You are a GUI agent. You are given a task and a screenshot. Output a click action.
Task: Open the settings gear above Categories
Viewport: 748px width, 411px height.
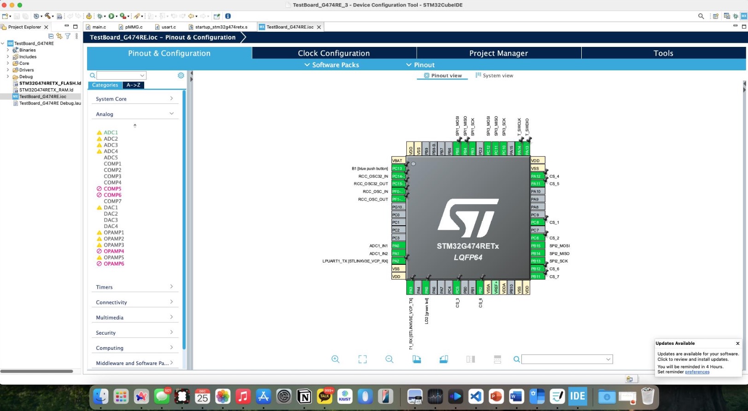click(x=181, y=75)
